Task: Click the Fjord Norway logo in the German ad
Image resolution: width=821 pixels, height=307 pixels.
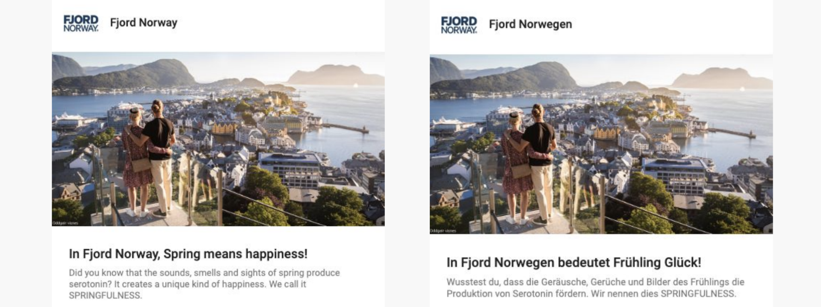Action: coord(459,25)
